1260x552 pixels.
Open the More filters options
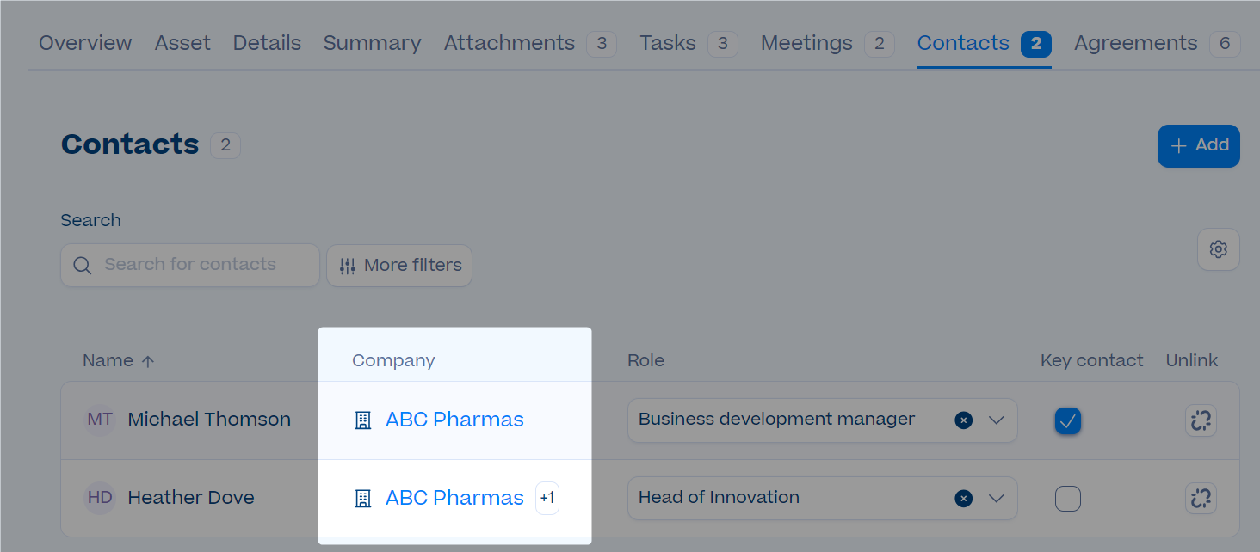399,266
